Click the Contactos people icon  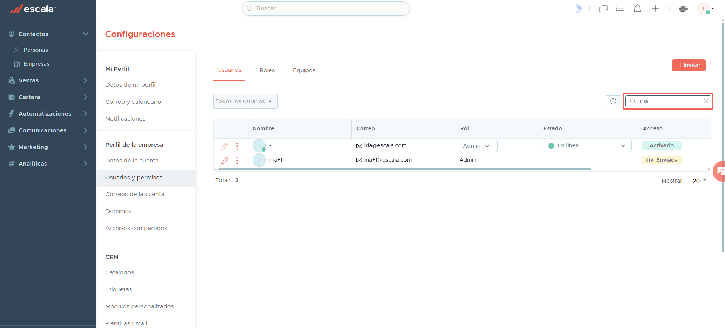pos(12,34)
